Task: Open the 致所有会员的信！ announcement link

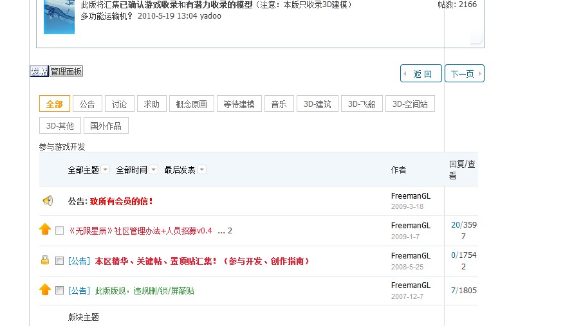Action: pyautogui.click(x=122, y=201)
